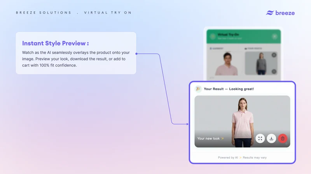Click the round icon in green Try-On header
This screenshot has width=311, height=174.
pyautogui.click(x=213, y=36)
